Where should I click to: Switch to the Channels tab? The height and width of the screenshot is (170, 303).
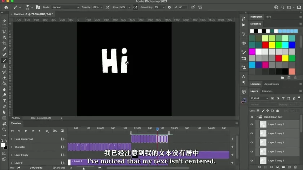[267, 91]
